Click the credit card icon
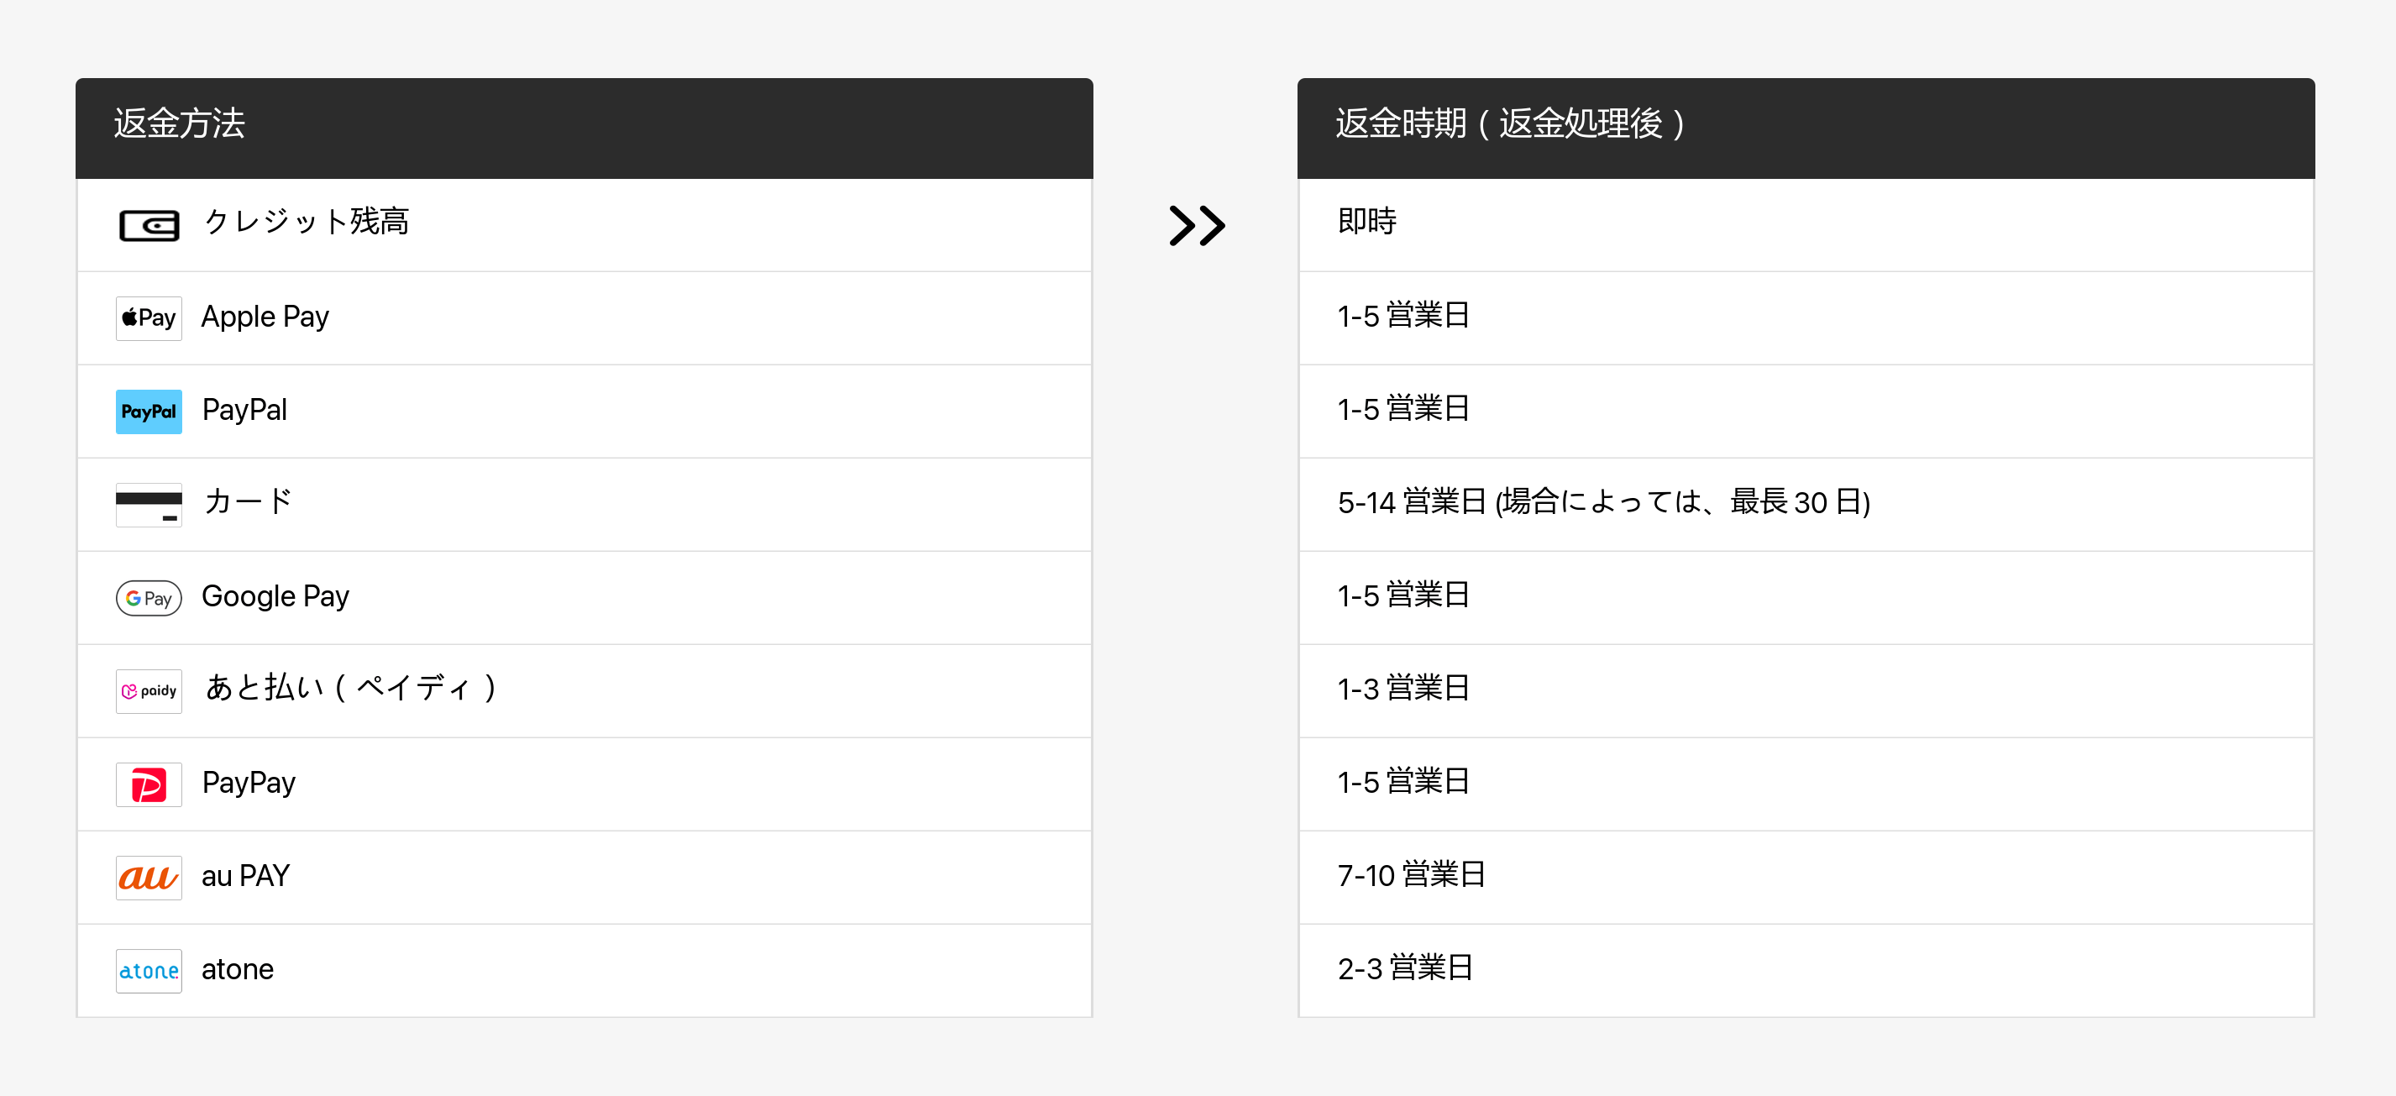The width and height of the screenshot is (2396, 1096). tap(149, 504)
